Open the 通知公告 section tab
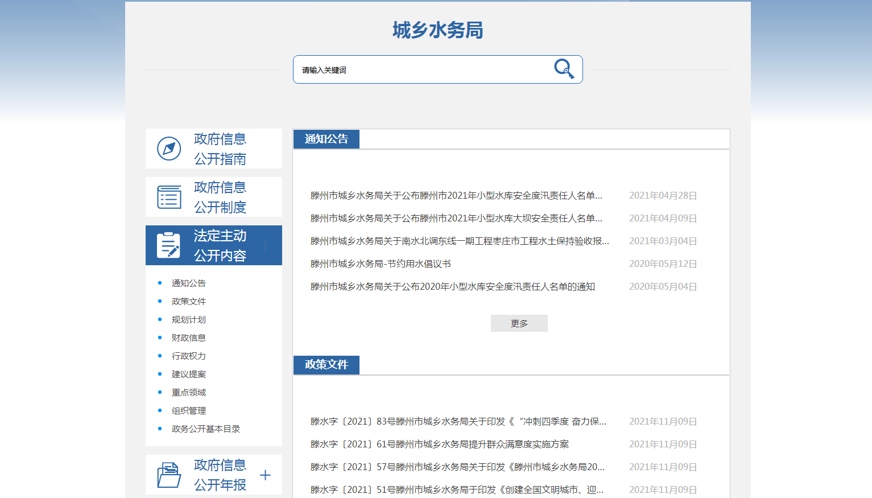Image resolution: width=872 pixels, height=498 pixels. pos(327,139)
